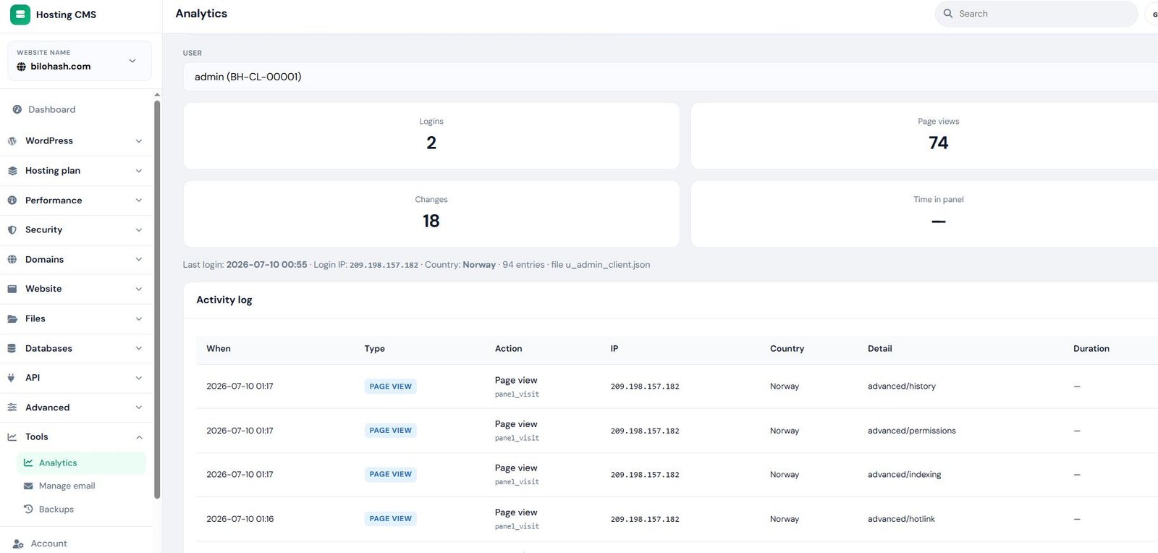This screenshot has height=553, width=1158.
Task: Click the sidebar vertical scrollbar
Action: coord(157,298)
